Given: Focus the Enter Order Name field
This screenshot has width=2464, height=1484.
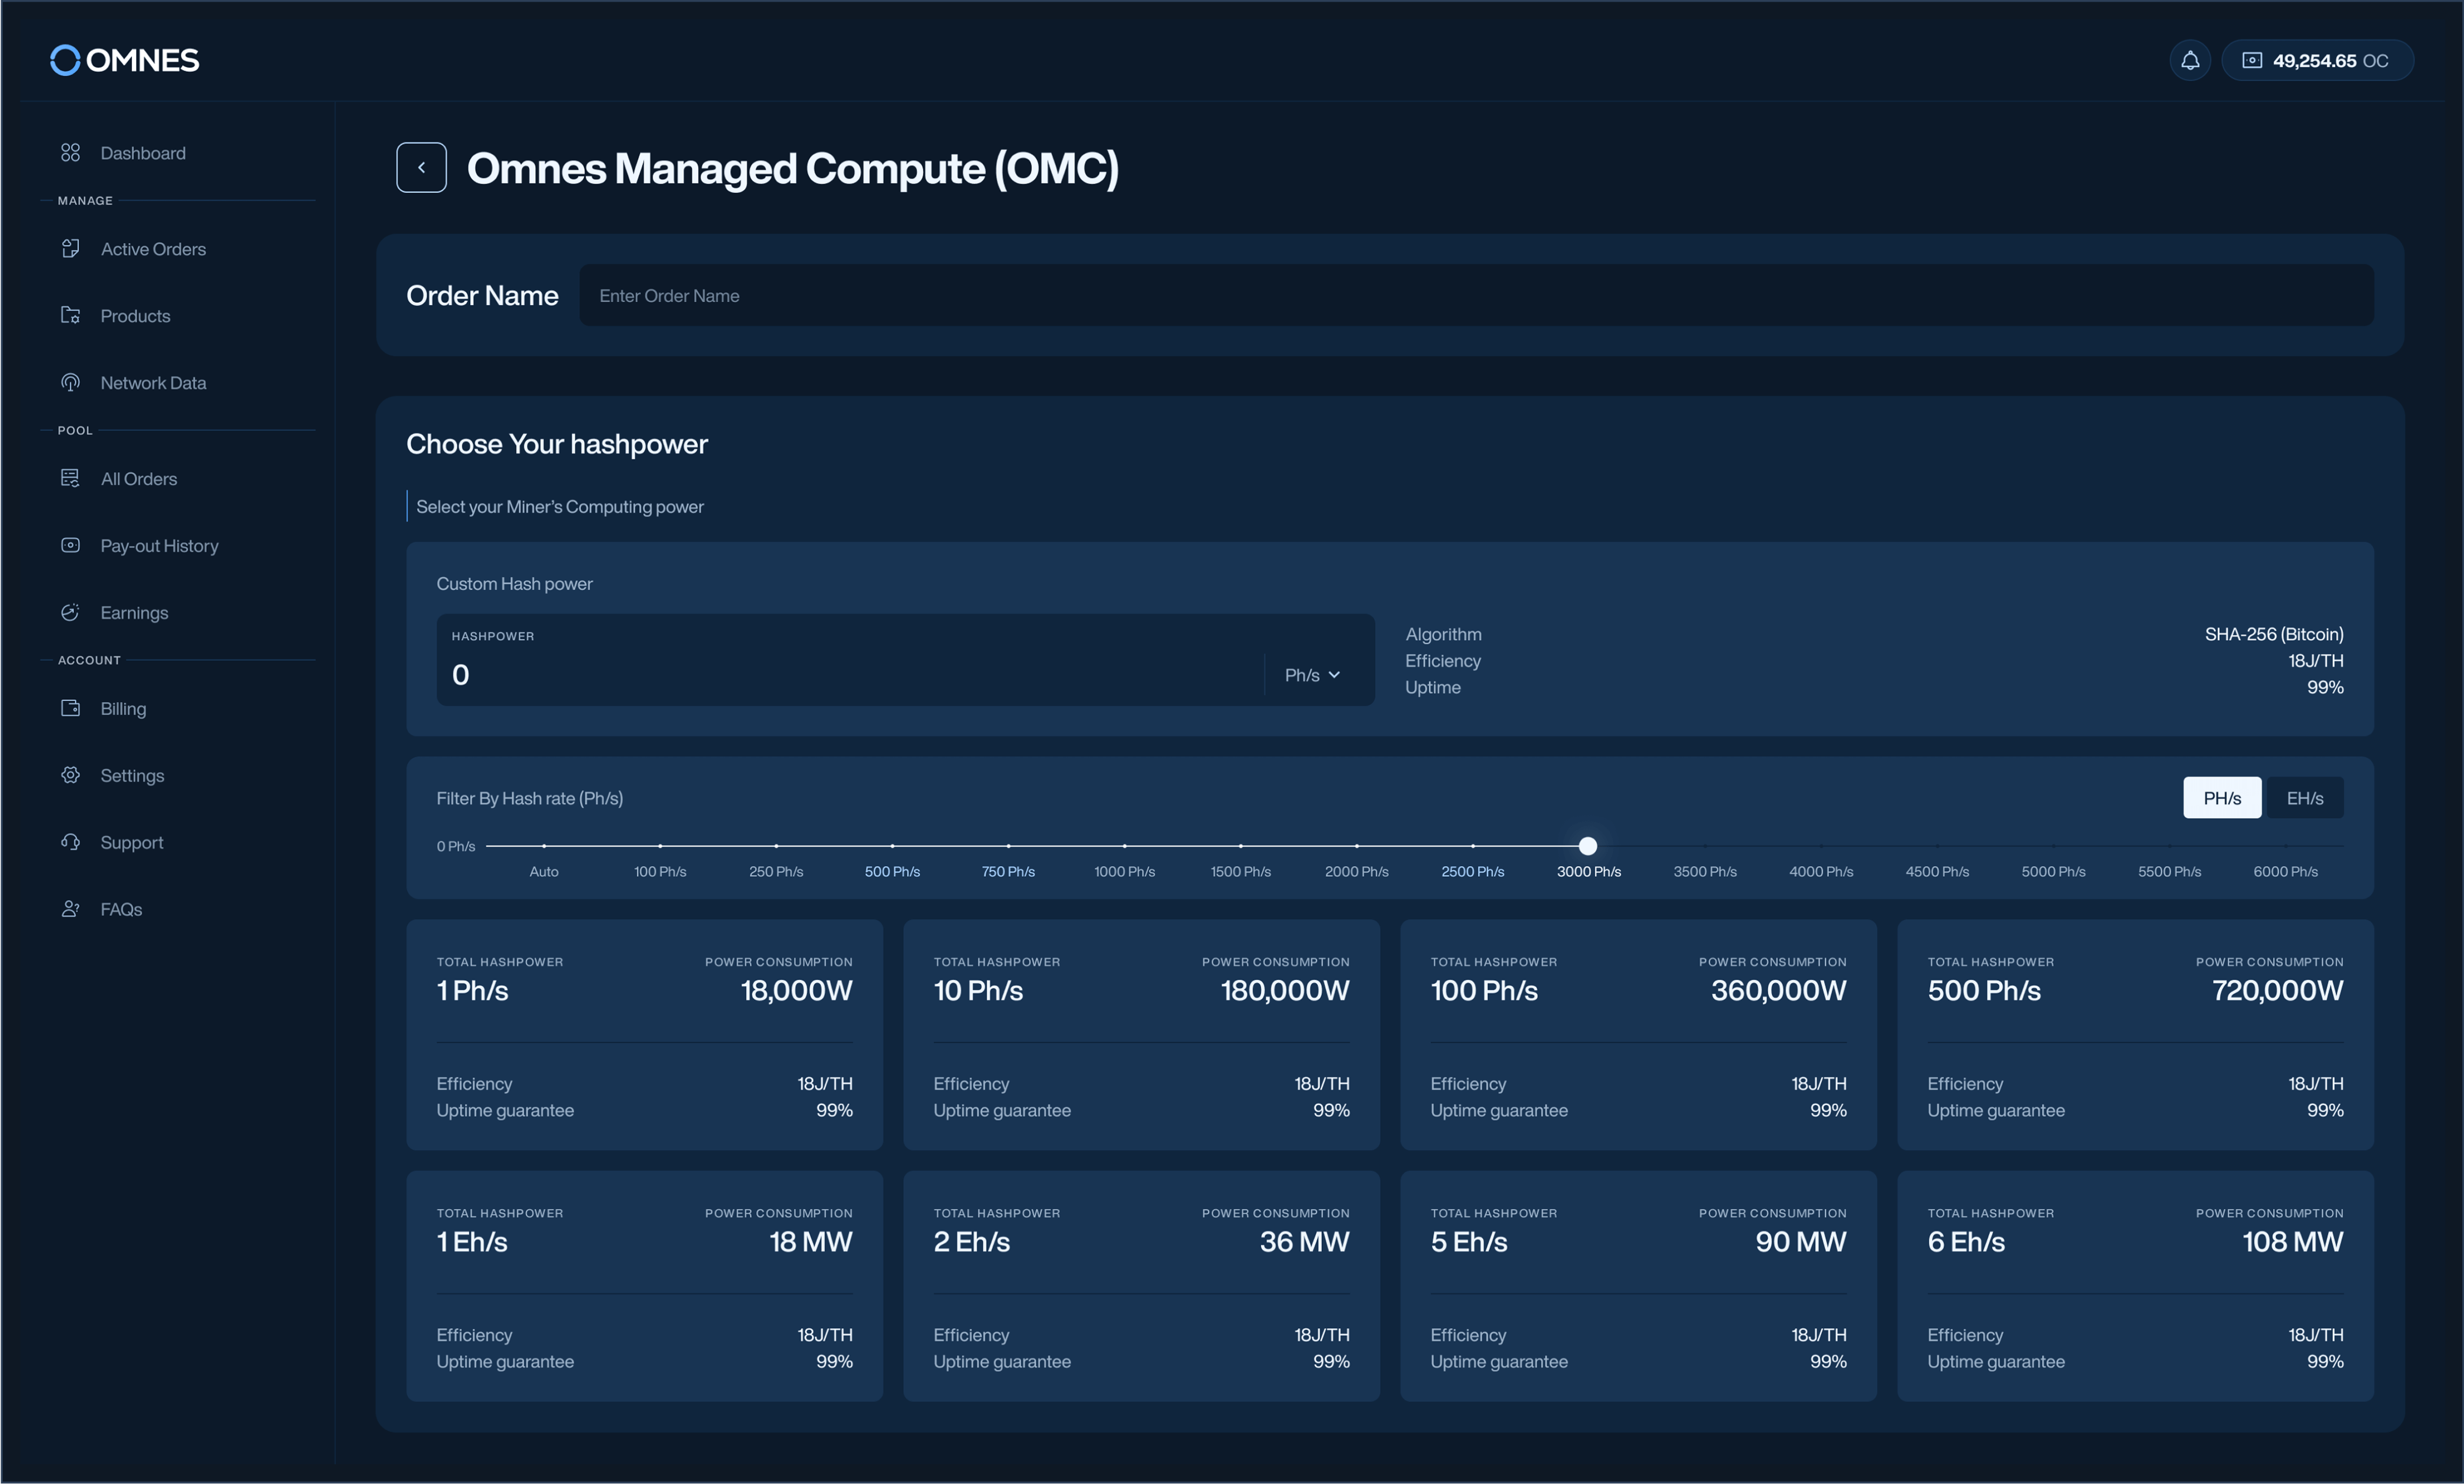Looking at the screenshot, I should coord(1476,296).
